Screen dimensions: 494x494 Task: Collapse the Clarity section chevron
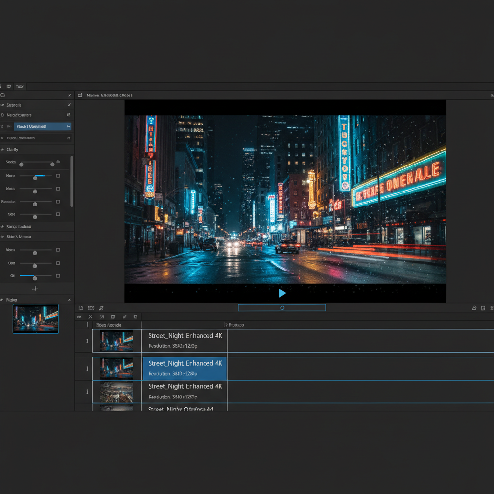pos(3,150)
